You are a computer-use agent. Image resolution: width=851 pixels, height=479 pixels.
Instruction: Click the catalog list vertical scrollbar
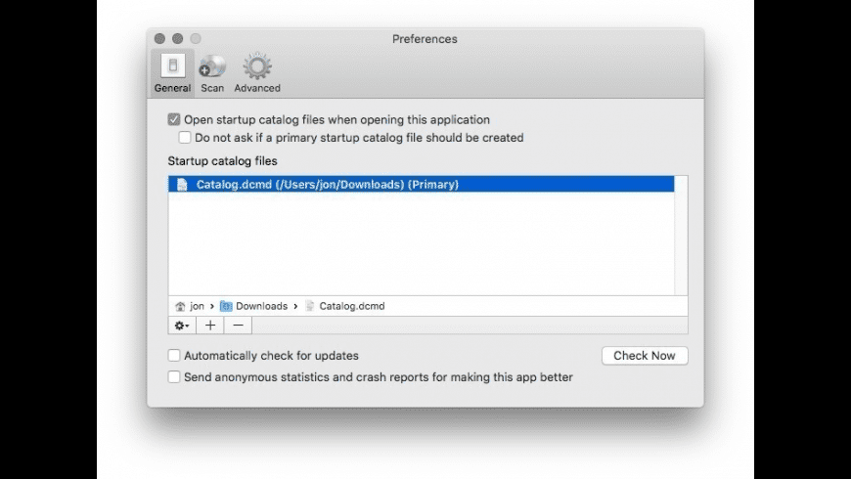click(x=681, y=236)
